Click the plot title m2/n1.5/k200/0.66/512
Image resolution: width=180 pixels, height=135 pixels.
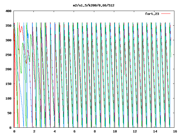pyautogui.click(x=94, y=5)
